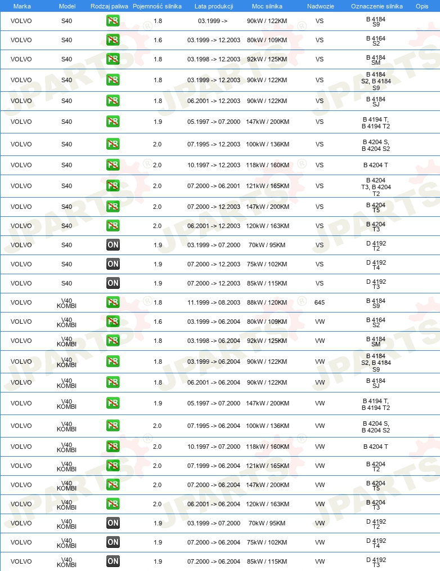Viewport: 440px width, 571px height.
Task: Click 'D 4192 T2' engine code in V40 Kombi row
Action: [x=376, y=524]
